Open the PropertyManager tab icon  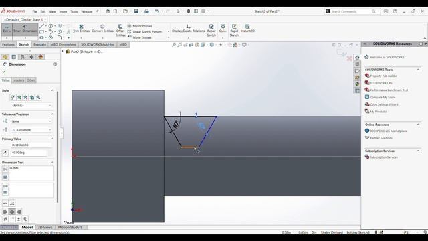[14, 57]
